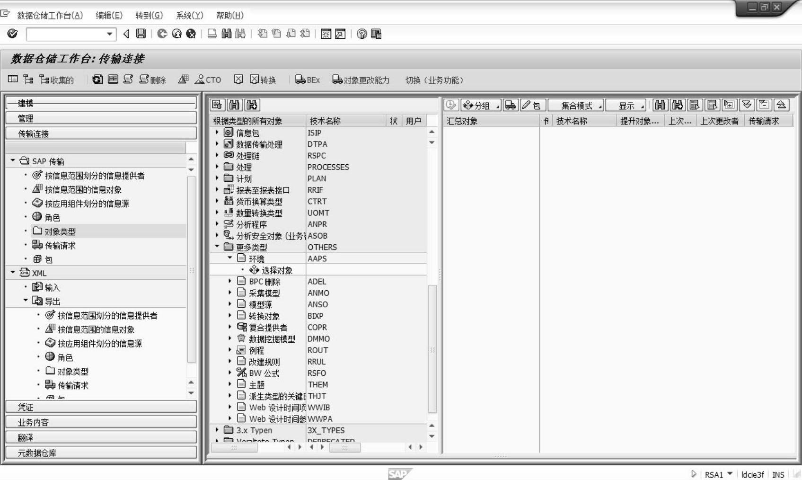802x480 pixels.
Task: Click the find binoculars icon in right toolbar
Action: 660,105
